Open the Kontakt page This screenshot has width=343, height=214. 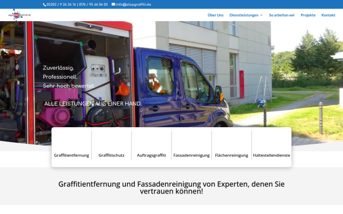[x=328, y=15]
